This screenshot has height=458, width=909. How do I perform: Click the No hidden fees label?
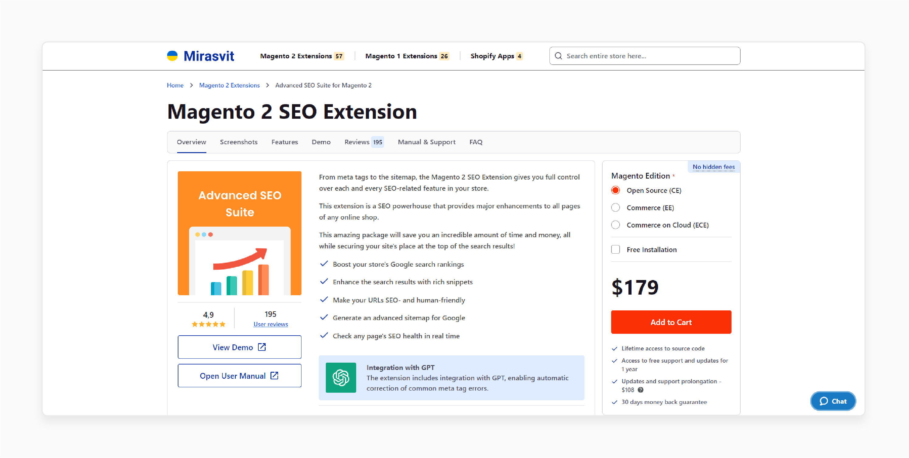pos(714,167)
